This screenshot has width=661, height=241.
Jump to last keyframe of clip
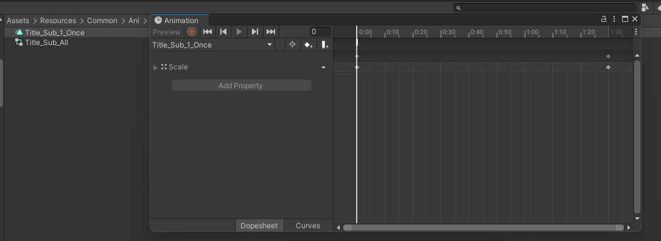271,32
